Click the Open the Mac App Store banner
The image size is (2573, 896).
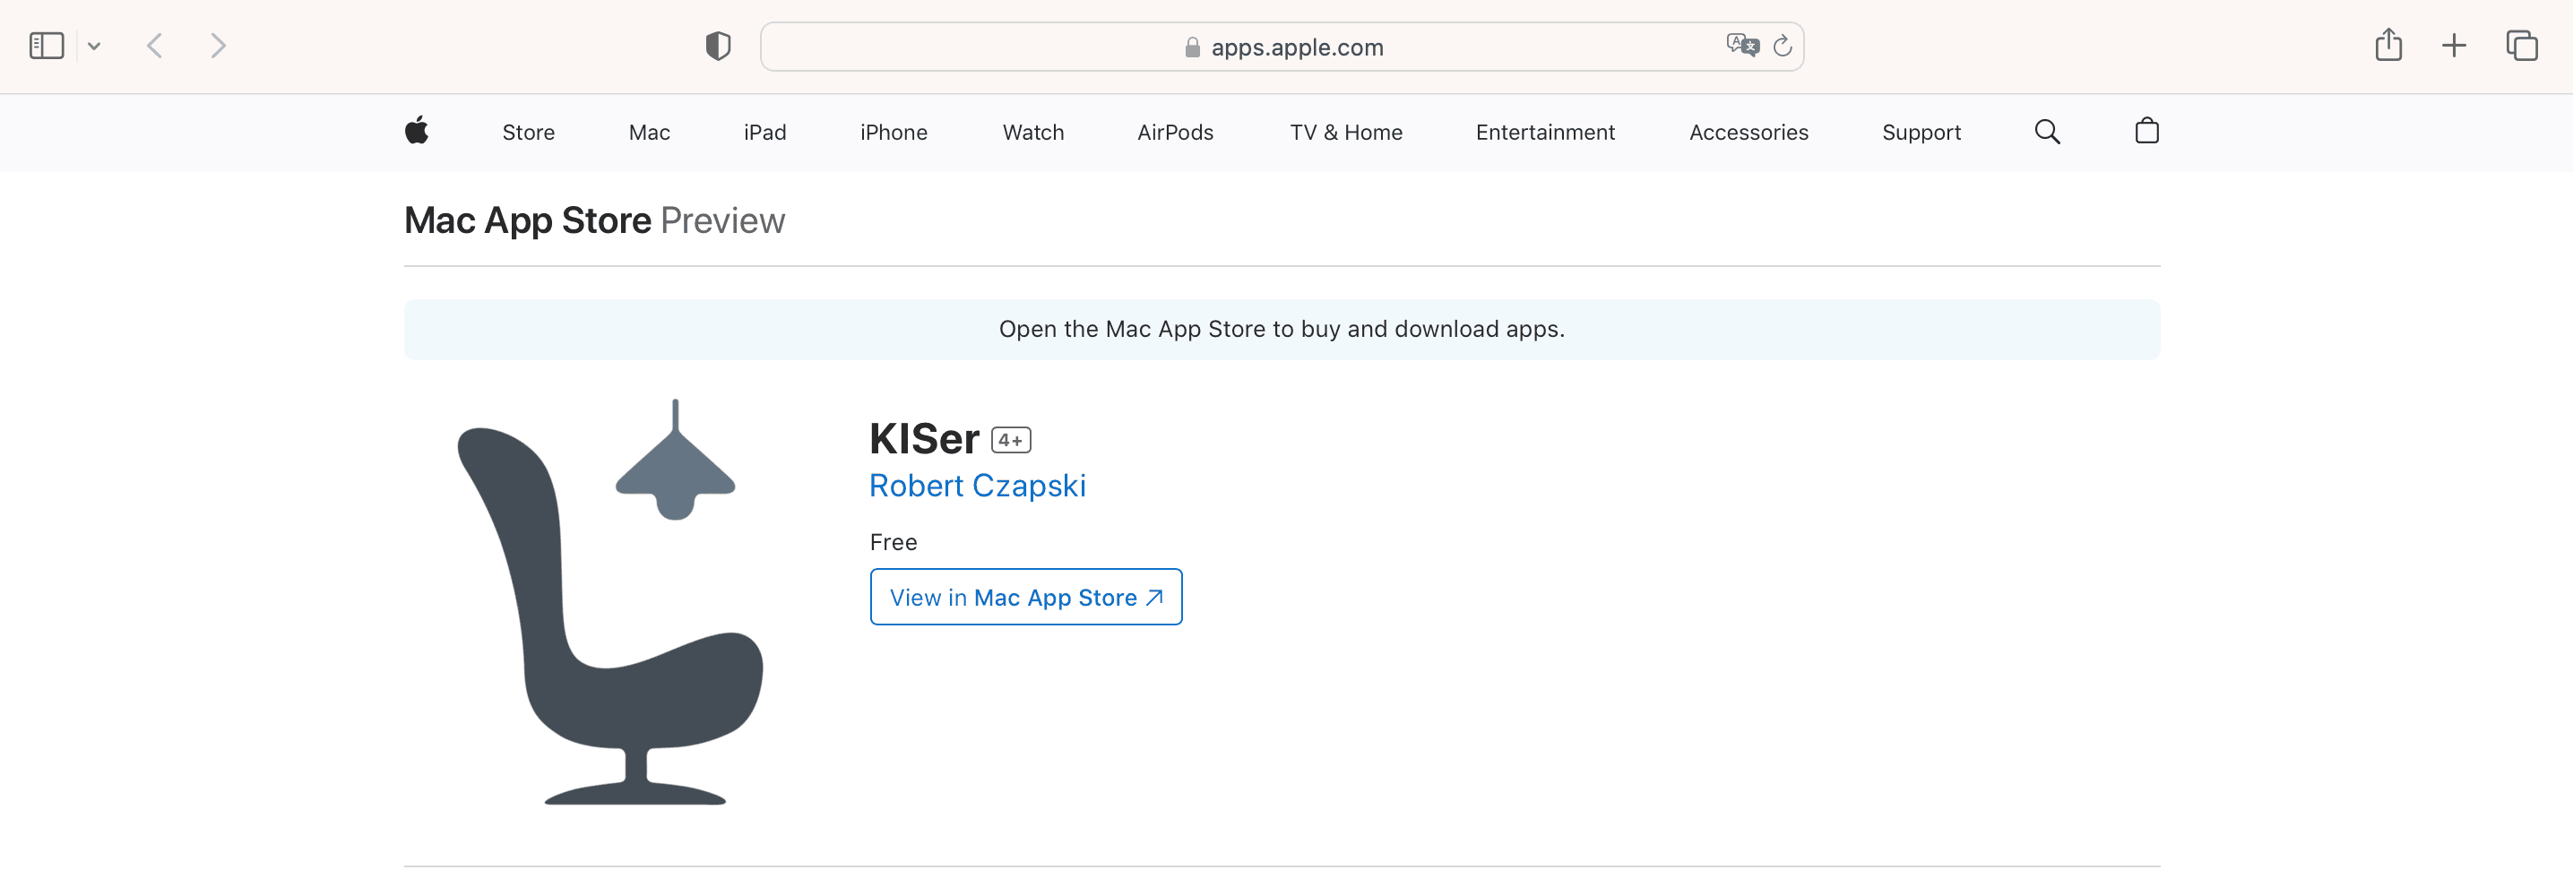1282,330
